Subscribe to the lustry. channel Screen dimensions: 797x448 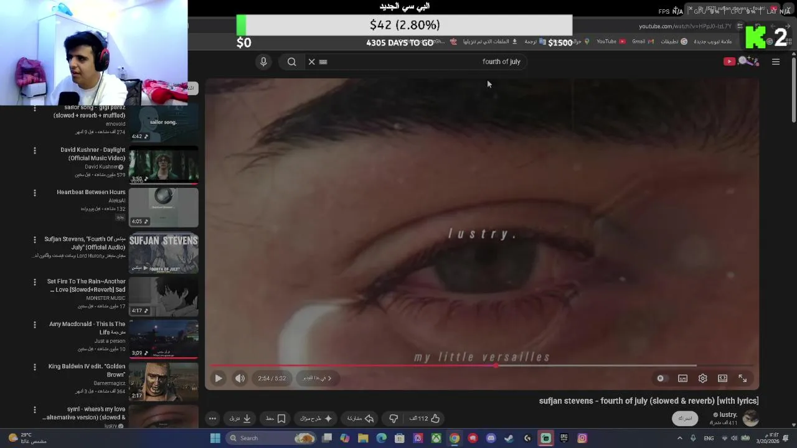(x=685, y=418)
